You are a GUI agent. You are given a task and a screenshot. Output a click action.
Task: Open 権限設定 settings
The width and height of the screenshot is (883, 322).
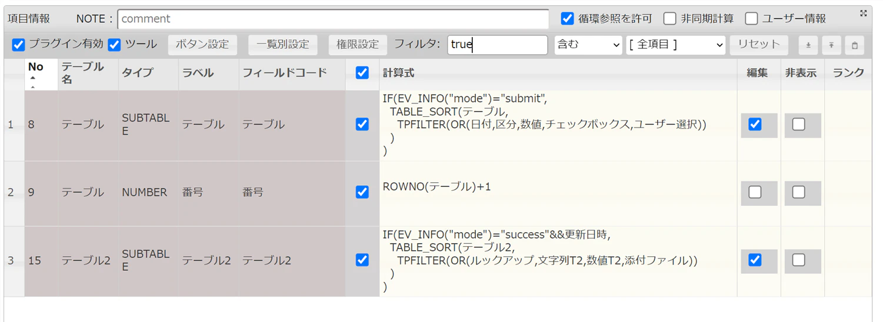(x=358, y=45)
